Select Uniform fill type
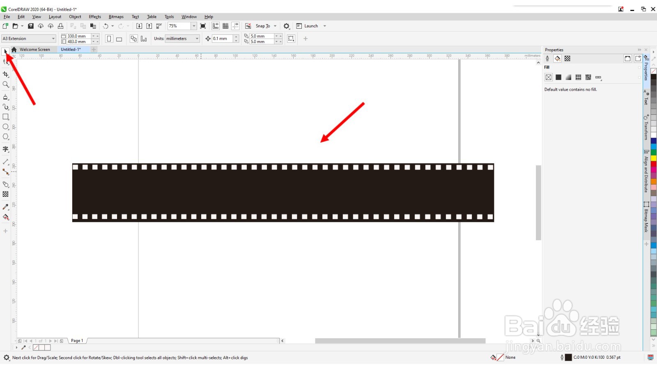 [x=558, y=77]
